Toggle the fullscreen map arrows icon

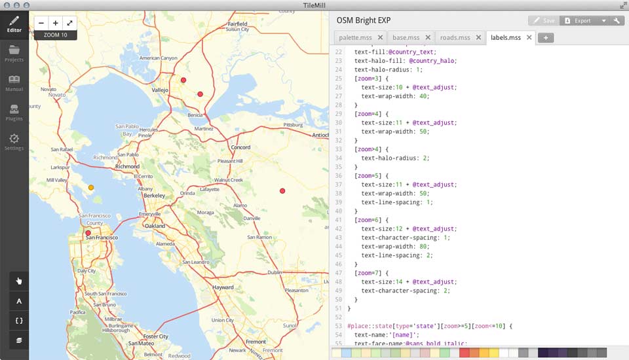pyautogui.click(x=69, y=24)
